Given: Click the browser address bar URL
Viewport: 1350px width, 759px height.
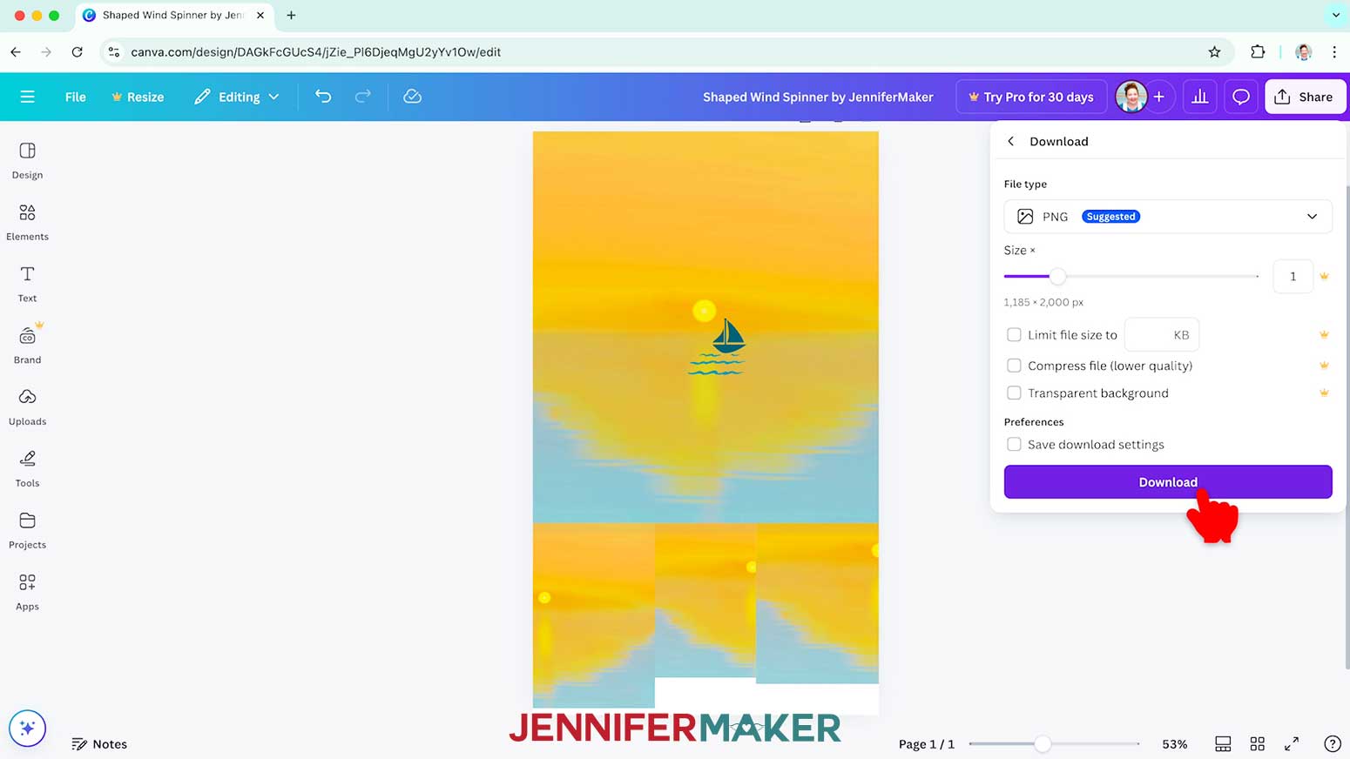Looking at the screenshot, I should [315, 52].
